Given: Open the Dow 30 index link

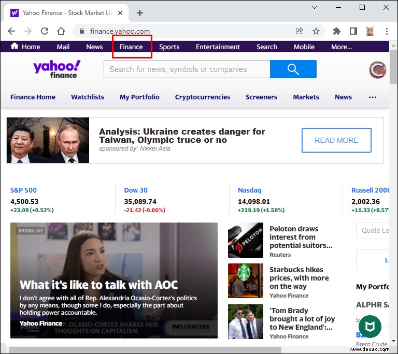Looking at the screenshot, I should [136, 190].
